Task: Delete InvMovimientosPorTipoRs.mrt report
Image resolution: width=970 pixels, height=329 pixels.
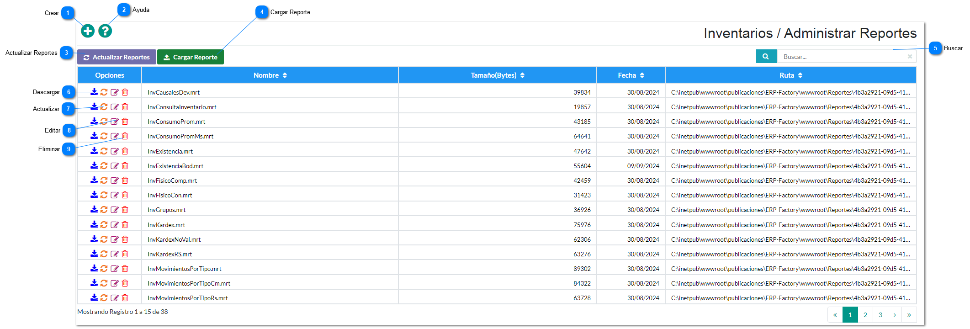Action: 125,297
